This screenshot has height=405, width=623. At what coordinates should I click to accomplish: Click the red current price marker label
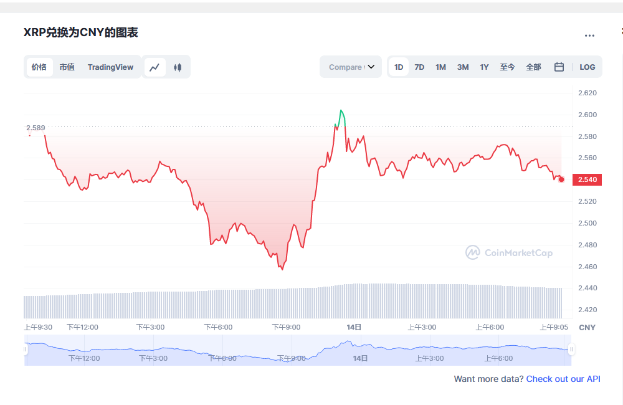pos(586,179)
